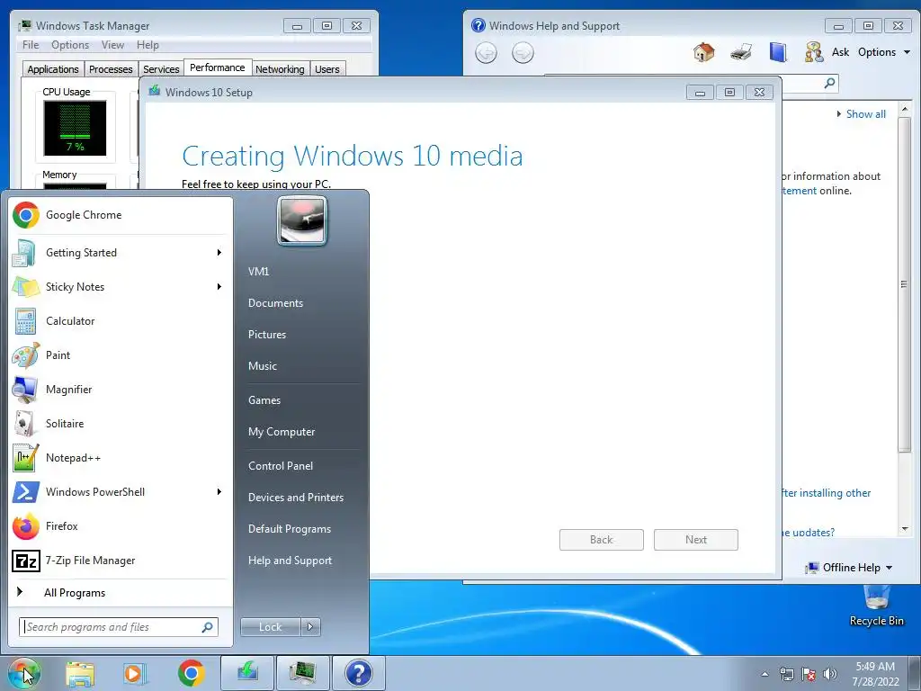The height and width of the screenshot is (691, 921).
Task: Click the Chrome icon on the taskbar
Action: tap(191, 673)
